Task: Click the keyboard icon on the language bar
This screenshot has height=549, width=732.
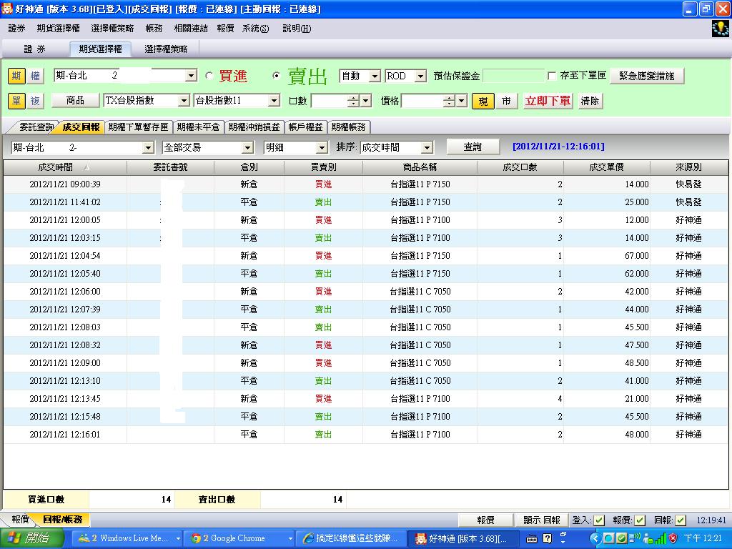Action: (531, 539)
